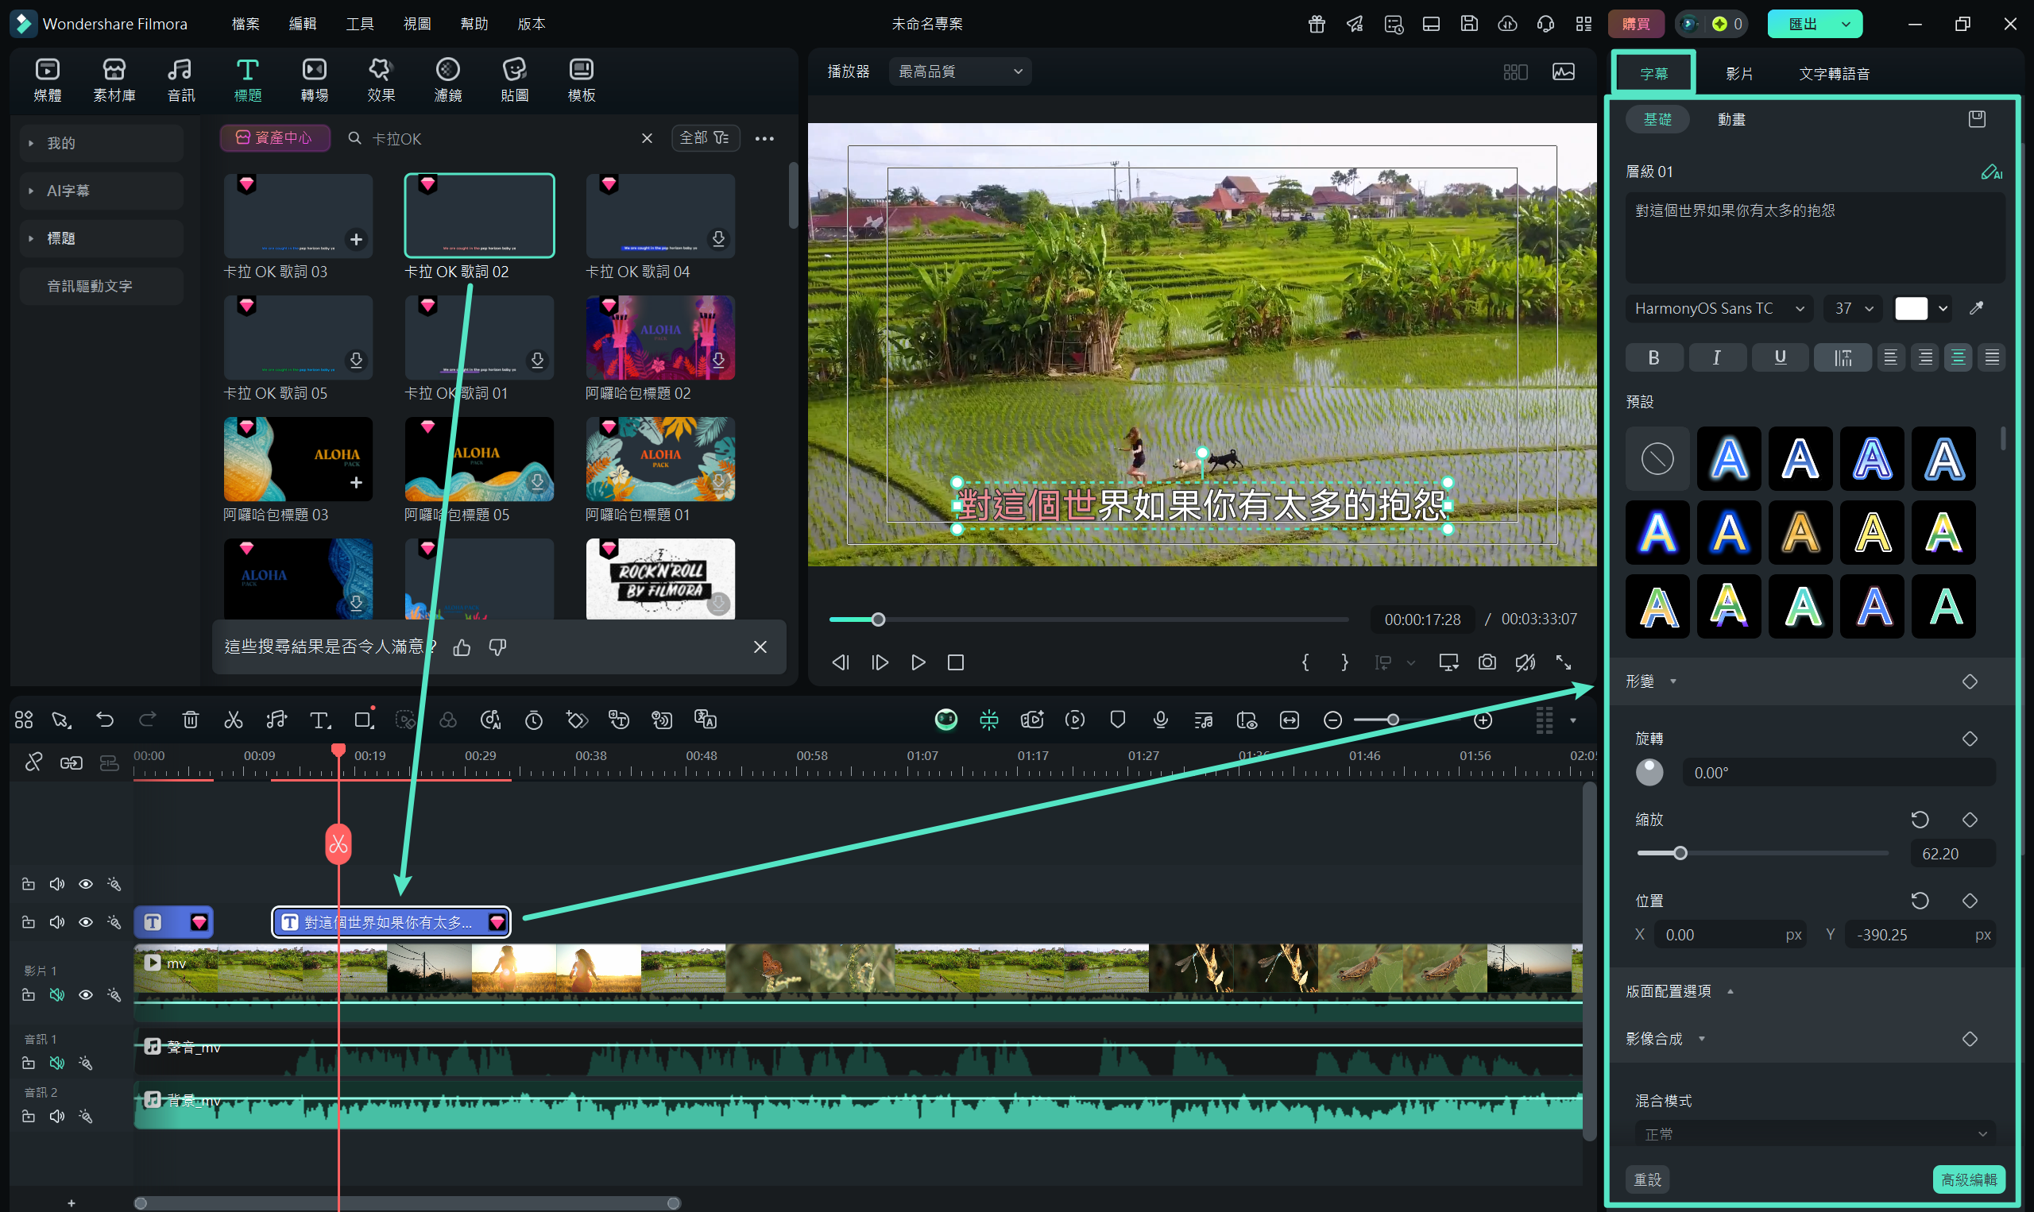Toggle bold text formatting
This screenshot has height=1212, width=2034.
point(1653,357)
